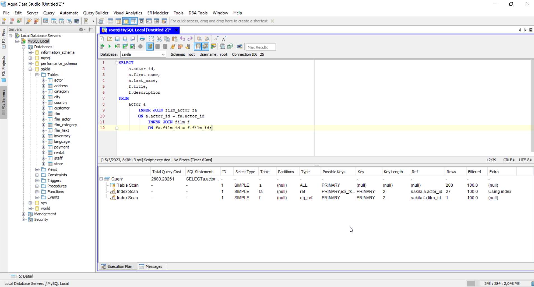The width and height of the screenshot is (534, 287).
Task: Open the Database dropdown showing sakila
Action: coord(143,55)
